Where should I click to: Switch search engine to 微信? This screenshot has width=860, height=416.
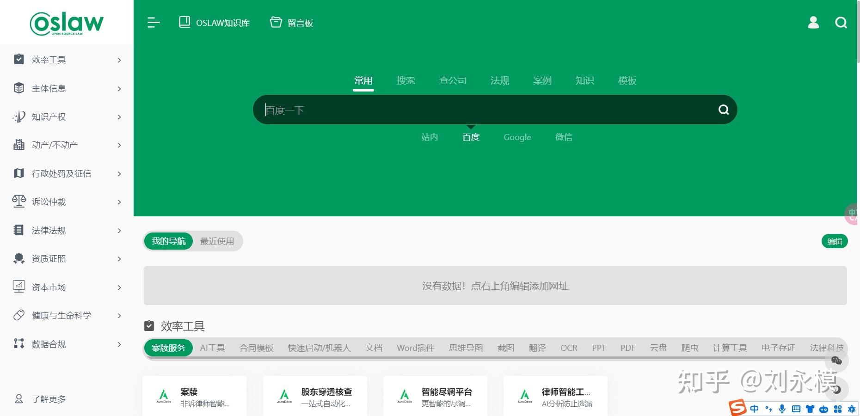tap(564, 137)
